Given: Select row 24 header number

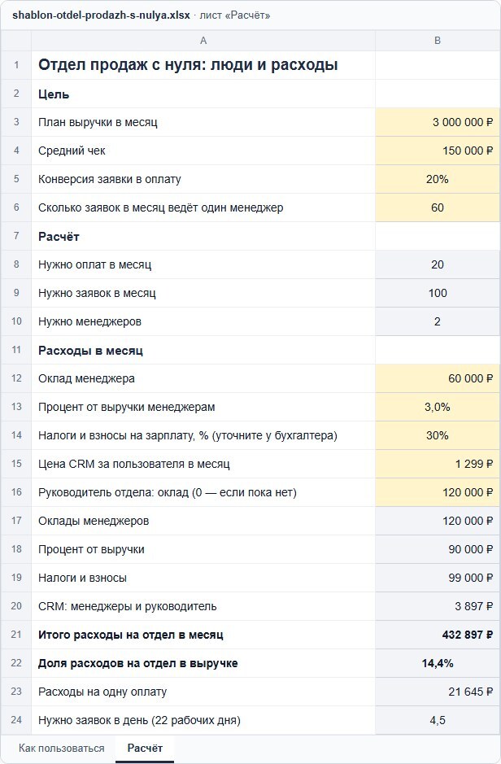Looking at the screenshot, I should (x=16, y=721).
